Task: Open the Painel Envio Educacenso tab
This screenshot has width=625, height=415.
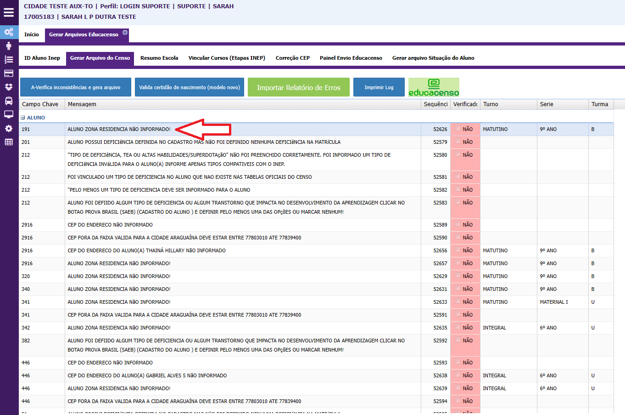Action: point(351,58)
